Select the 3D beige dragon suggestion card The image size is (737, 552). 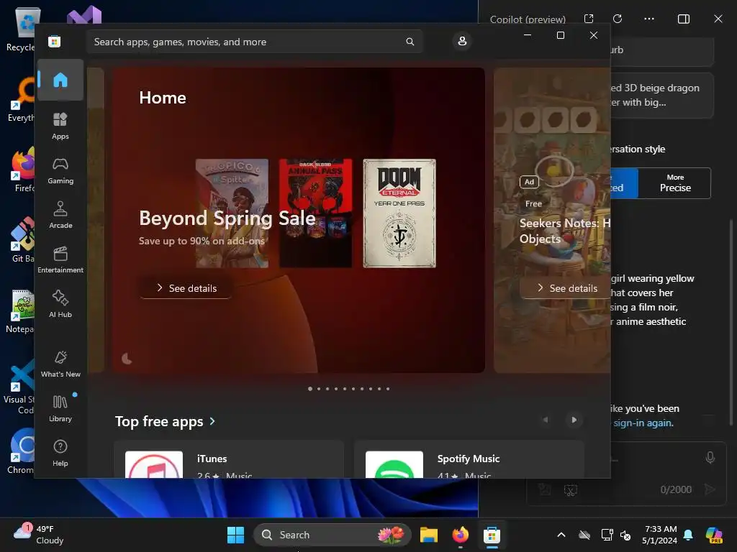pos(662,96)
